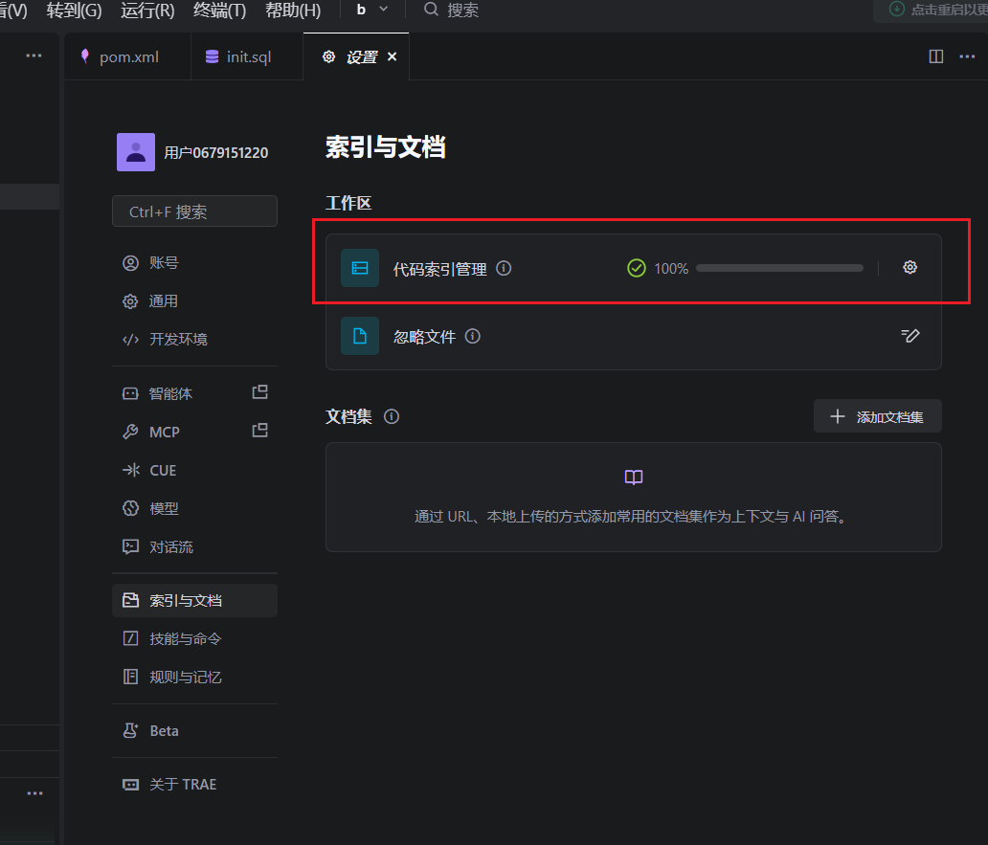Screen dimensions: 988x845
Task: Expand the project dropdown labeled b
Action: 371,11
